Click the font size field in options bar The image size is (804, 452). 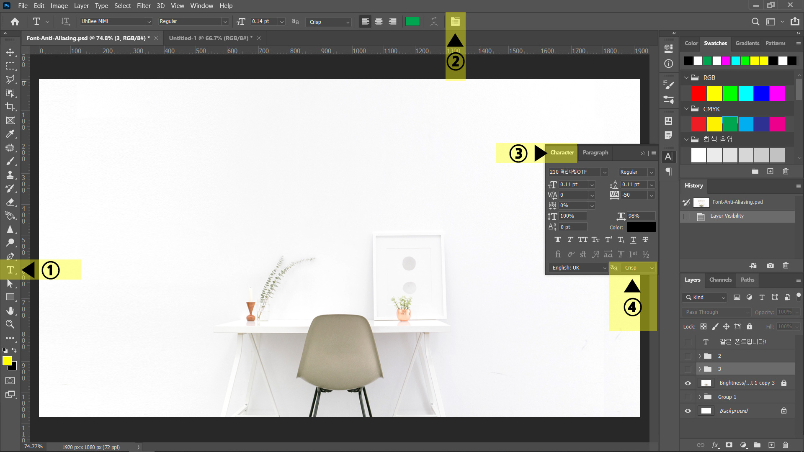click(264, 21)
